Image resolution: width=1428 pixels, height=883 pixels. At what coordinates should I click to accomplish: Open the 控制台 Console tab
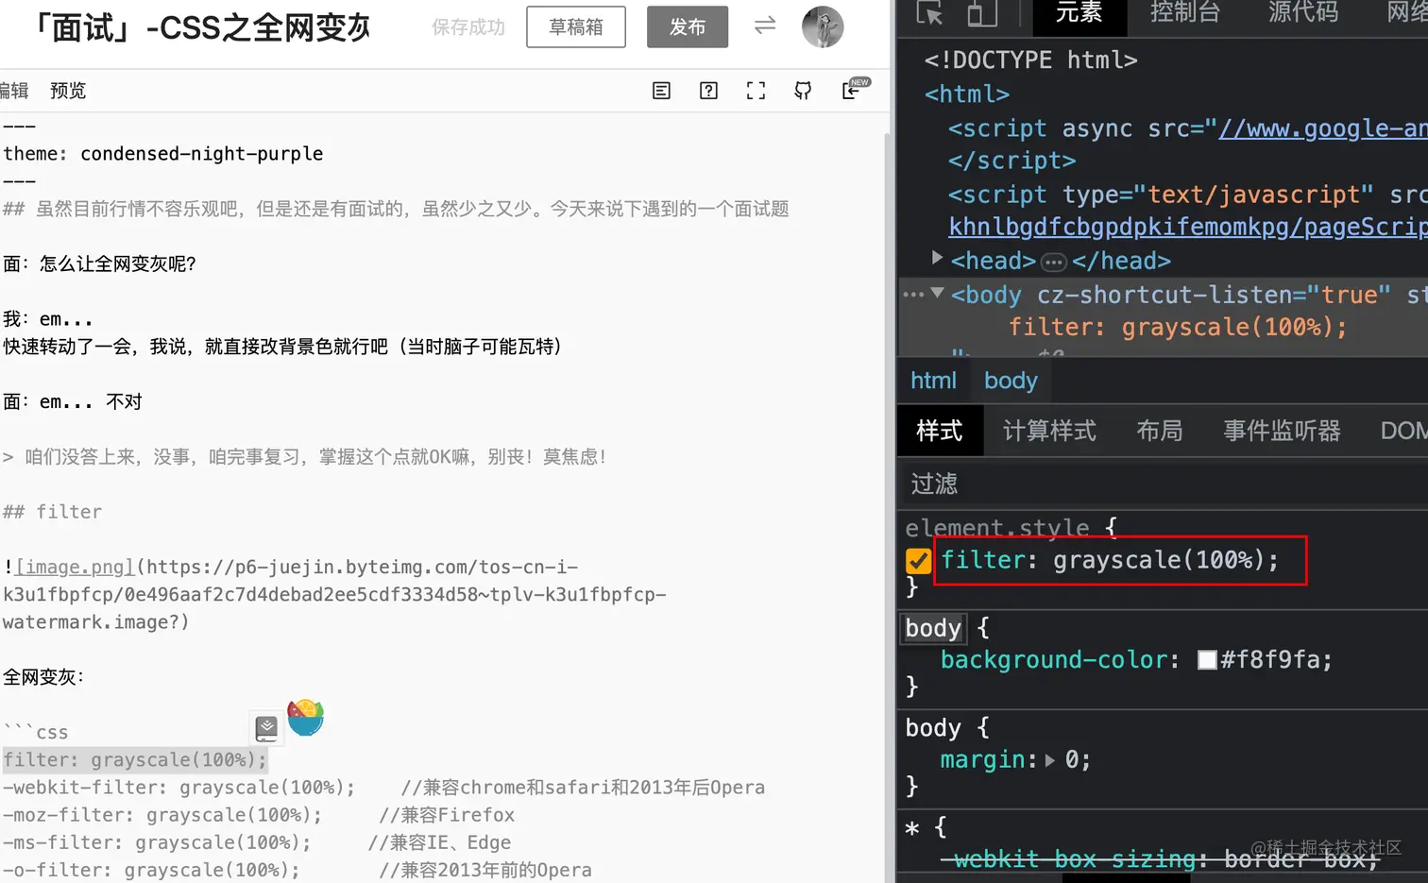pyautogui.click(x=1185, y=12)
